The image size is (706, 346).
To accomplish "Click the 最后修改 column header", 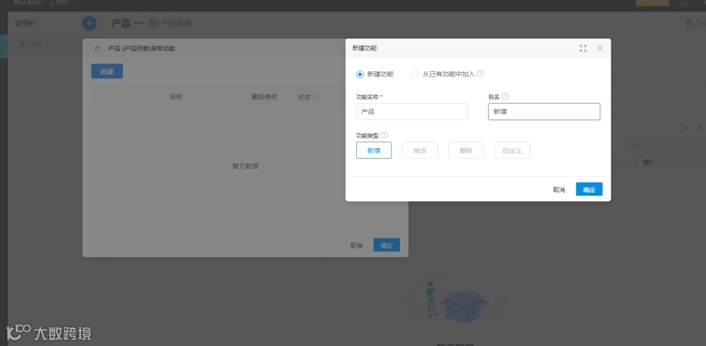I will (x=264, y=97).
